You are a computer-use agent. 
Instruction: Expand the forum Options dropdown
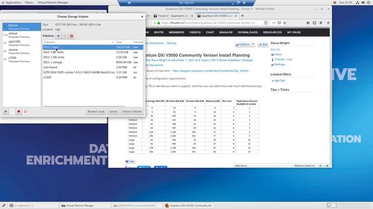click(245, 44)
